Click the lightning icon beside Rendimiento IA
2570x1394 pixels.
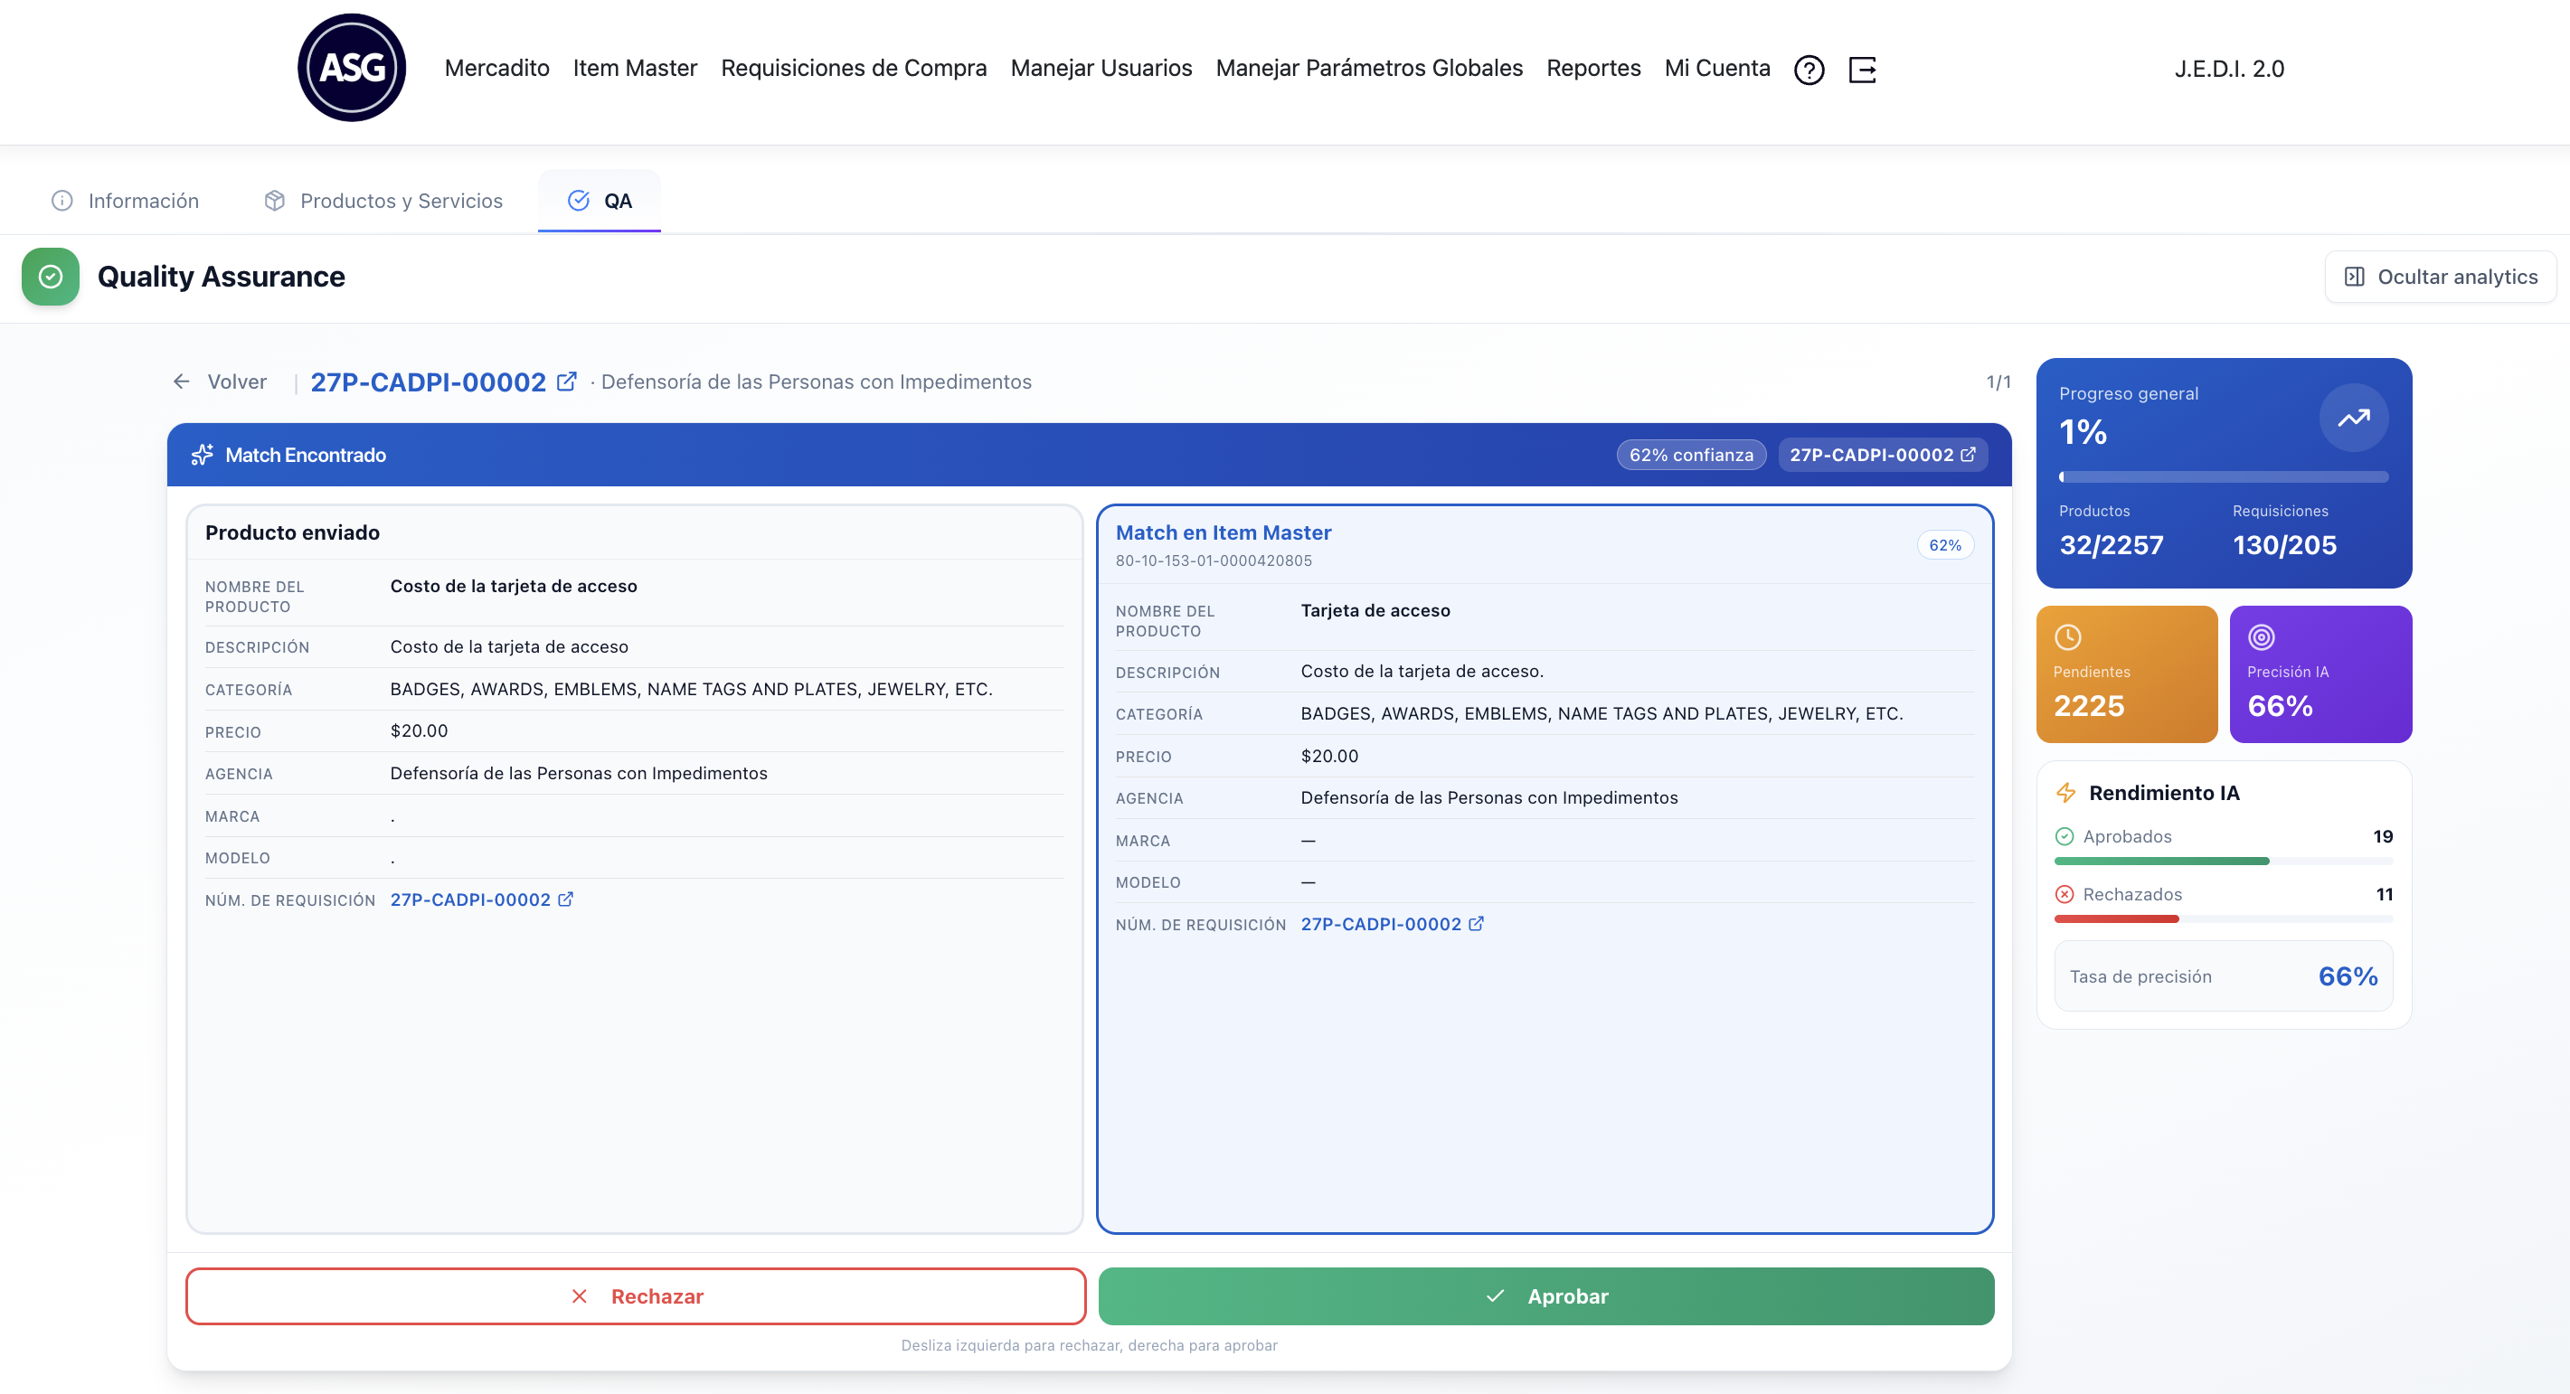coord(2065,793)
